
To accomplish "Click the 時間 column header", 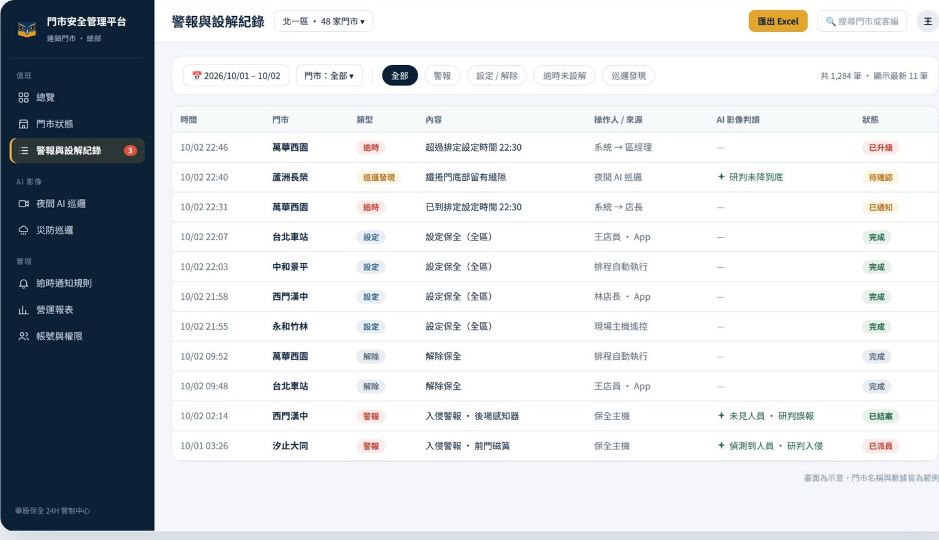I will (x=188, y=120).
